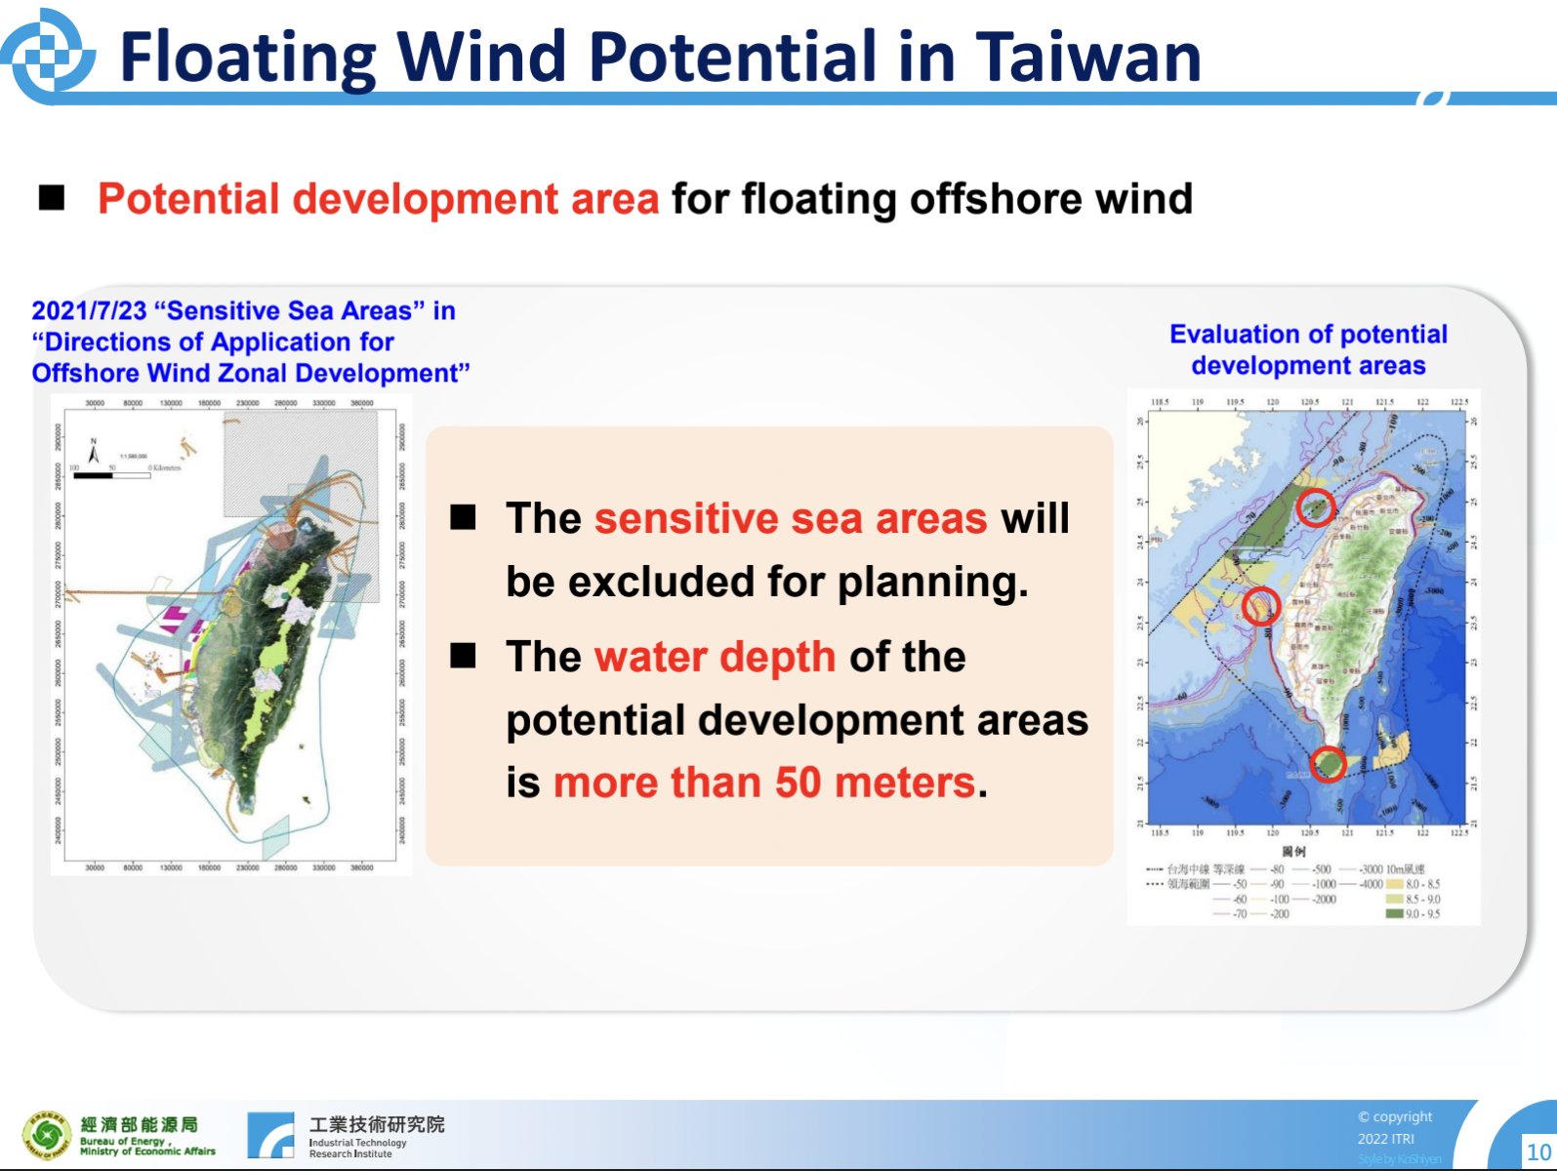Click the ITRI circular logo beside the title
Image resolution: width=1557 pixels, height=1171 pixels.
pyautogui.click(x=47, y=55)
